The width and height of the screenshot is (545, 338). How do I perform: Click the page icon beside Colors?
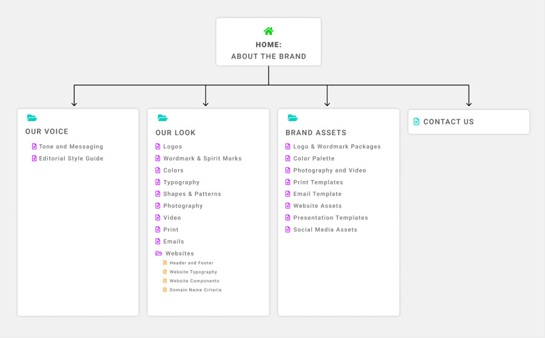click(158, 170)
